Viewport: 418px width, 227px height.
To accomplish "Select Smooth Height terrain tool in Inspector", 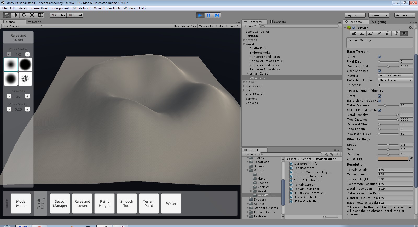I will [370, 33].
